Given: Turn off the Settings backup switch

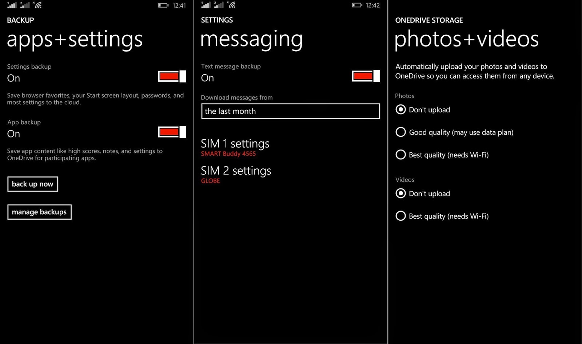Looking at the screenshot, I should [x=172, y=76].
